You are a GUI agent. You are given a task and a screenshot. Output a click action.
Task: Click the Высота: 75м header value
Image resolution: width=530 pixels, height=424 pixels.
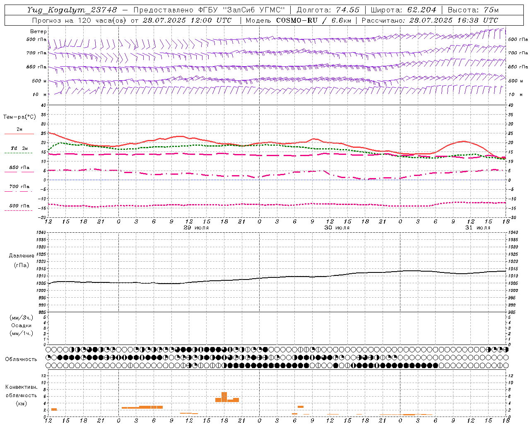coord(473,10)
